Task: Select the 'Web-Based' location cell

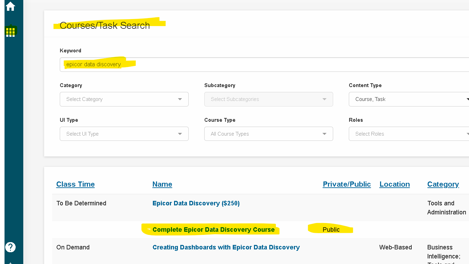Action: (396, 247)
